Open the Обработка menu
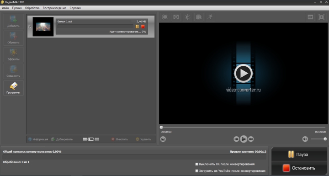The image size is (329, 176). (x=32, y=8)
